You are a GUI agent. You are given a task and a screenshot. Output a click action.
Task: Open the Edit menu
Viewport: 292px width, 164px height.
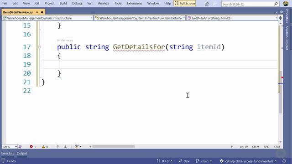pyautogui.click(x=15, y=3)
